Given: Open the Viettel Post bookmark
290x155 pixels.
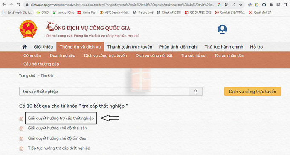Looking at the screenshot, I should [x=87, y=13].
